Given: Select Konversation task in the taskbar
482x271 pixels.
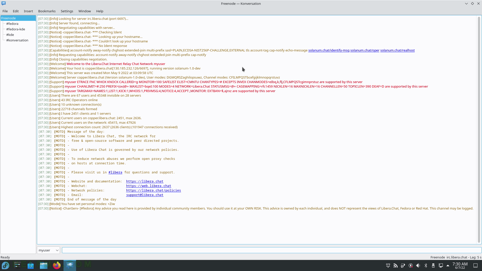Looking at the screenshot, I should coord(70,265).
